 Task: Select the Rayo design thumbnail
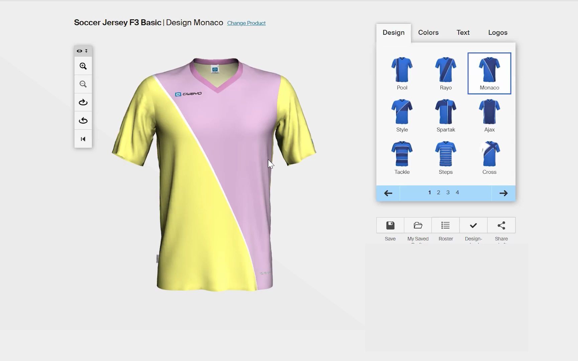446,74
